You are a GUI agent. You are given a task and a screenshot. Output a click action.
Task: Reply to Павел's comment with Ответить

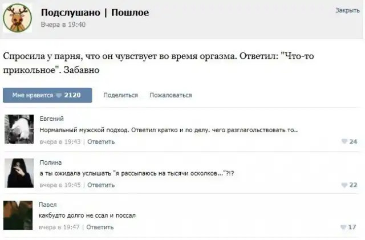pyautogui.click(x=100, y=227)
